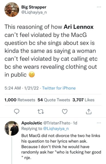Screen dimensions: 106x164
Task: View the Ari Lennox topic link
Action: (78, 27)
